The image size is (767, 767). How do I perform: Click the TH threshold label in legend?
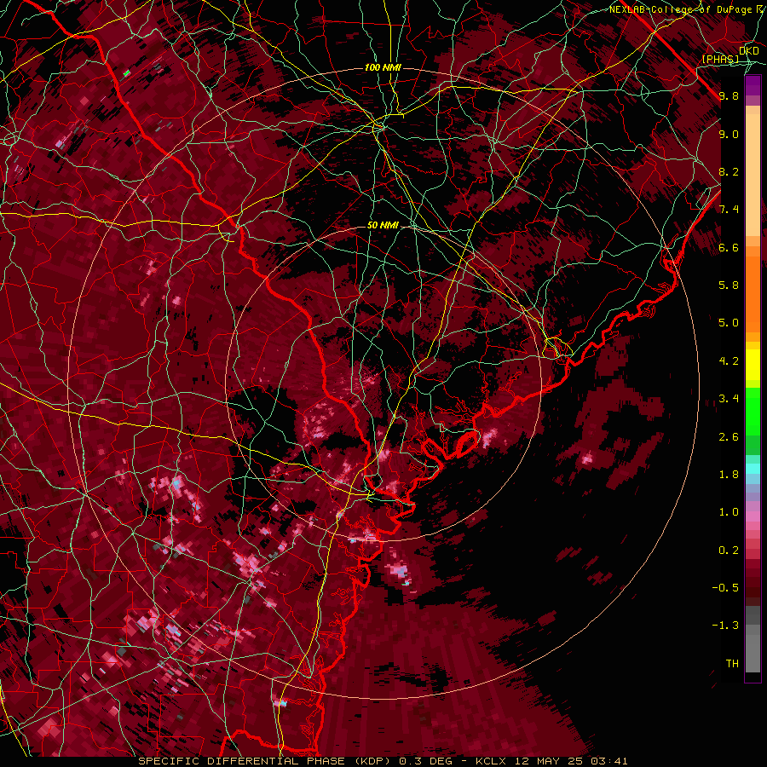732,664
